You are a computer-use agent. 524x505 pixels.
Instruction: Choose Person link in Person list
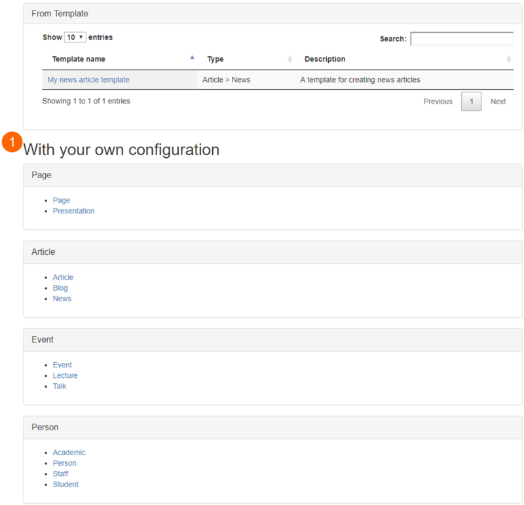click(x=64, y=463)
